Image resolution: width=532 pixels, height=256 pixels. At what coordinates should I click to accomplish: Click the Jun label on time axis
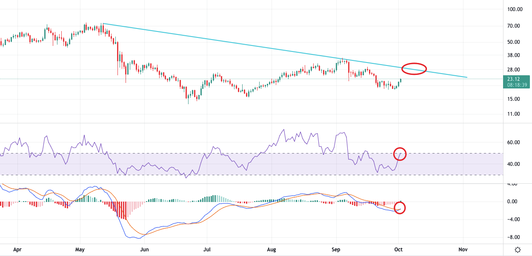pyautogui.click(x=144, y=250)
